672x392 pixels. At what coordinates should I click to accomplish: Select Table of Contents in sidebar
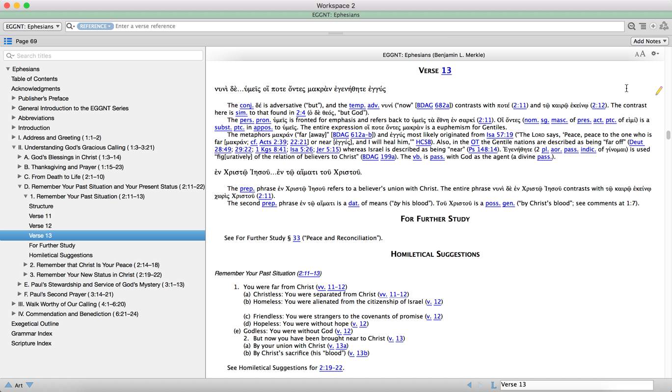click(x=34, y=79)
